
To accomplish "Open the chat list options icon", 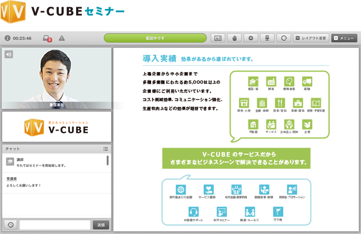I will (x=105, y=149).
